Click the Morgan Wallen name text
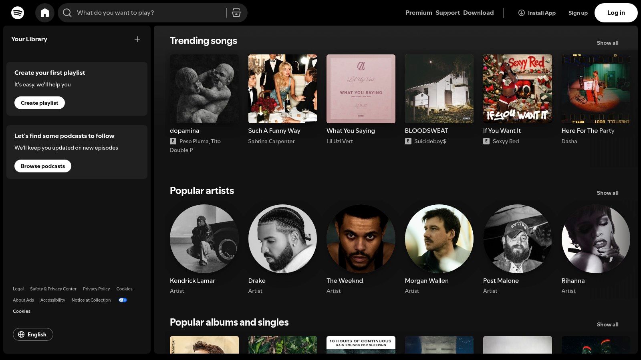Screen dimensions: 641x360 [x=427, y=281]
